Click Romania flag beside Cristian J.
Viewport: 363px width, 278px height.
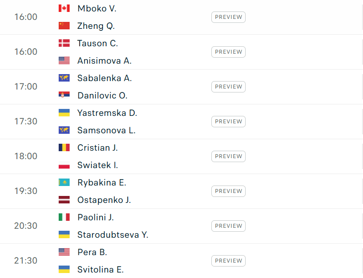(x=64, y=147)
